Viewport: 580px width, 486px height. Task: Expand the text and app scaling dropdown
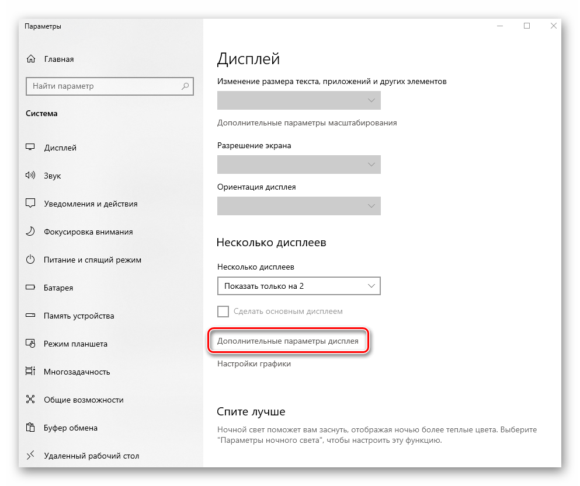coord(298,100)
